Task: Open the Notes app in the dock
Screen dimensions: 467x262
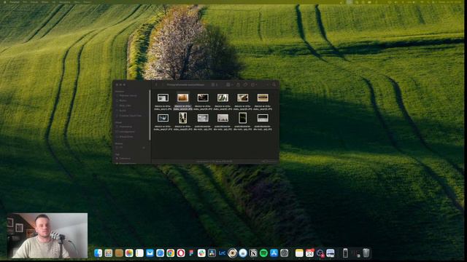Action: pos(299,253)
